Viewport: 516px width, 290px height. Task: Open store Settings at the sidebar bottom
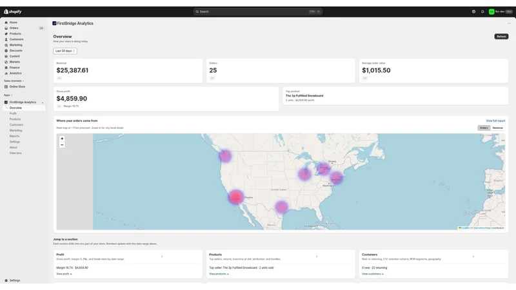tap(14, 280)
